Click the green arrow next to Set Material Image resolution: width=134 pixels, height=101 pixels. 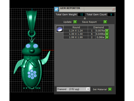click(110, 89)
